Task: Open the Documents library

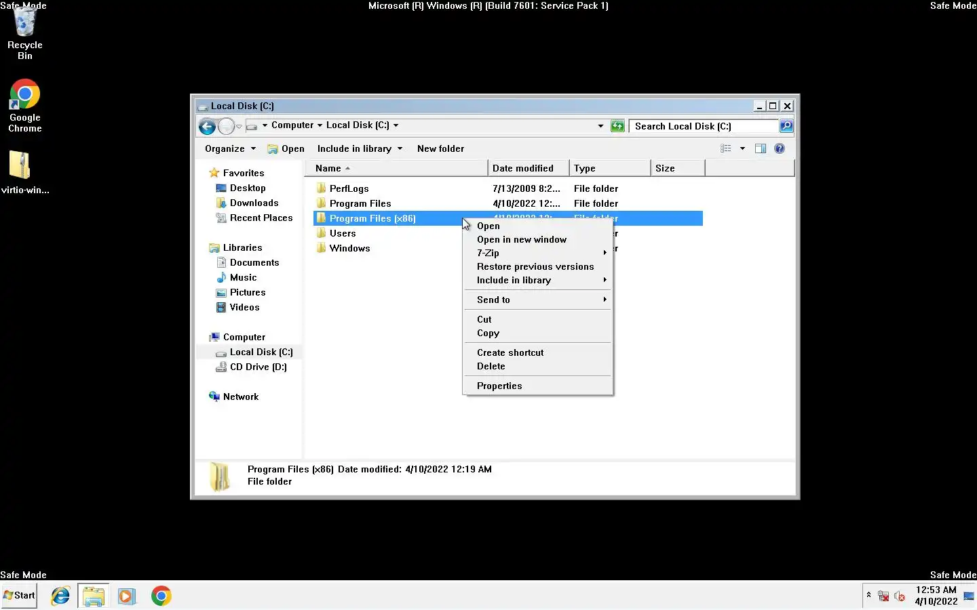Action: pyautogui.click(x=254, y=262)
